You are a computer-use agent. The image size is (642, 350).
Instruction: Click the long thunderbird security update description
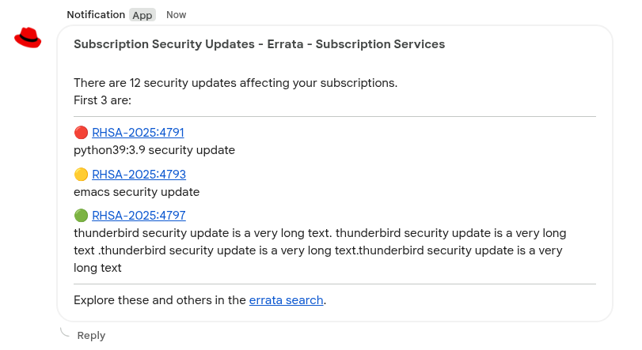(320, 250)
